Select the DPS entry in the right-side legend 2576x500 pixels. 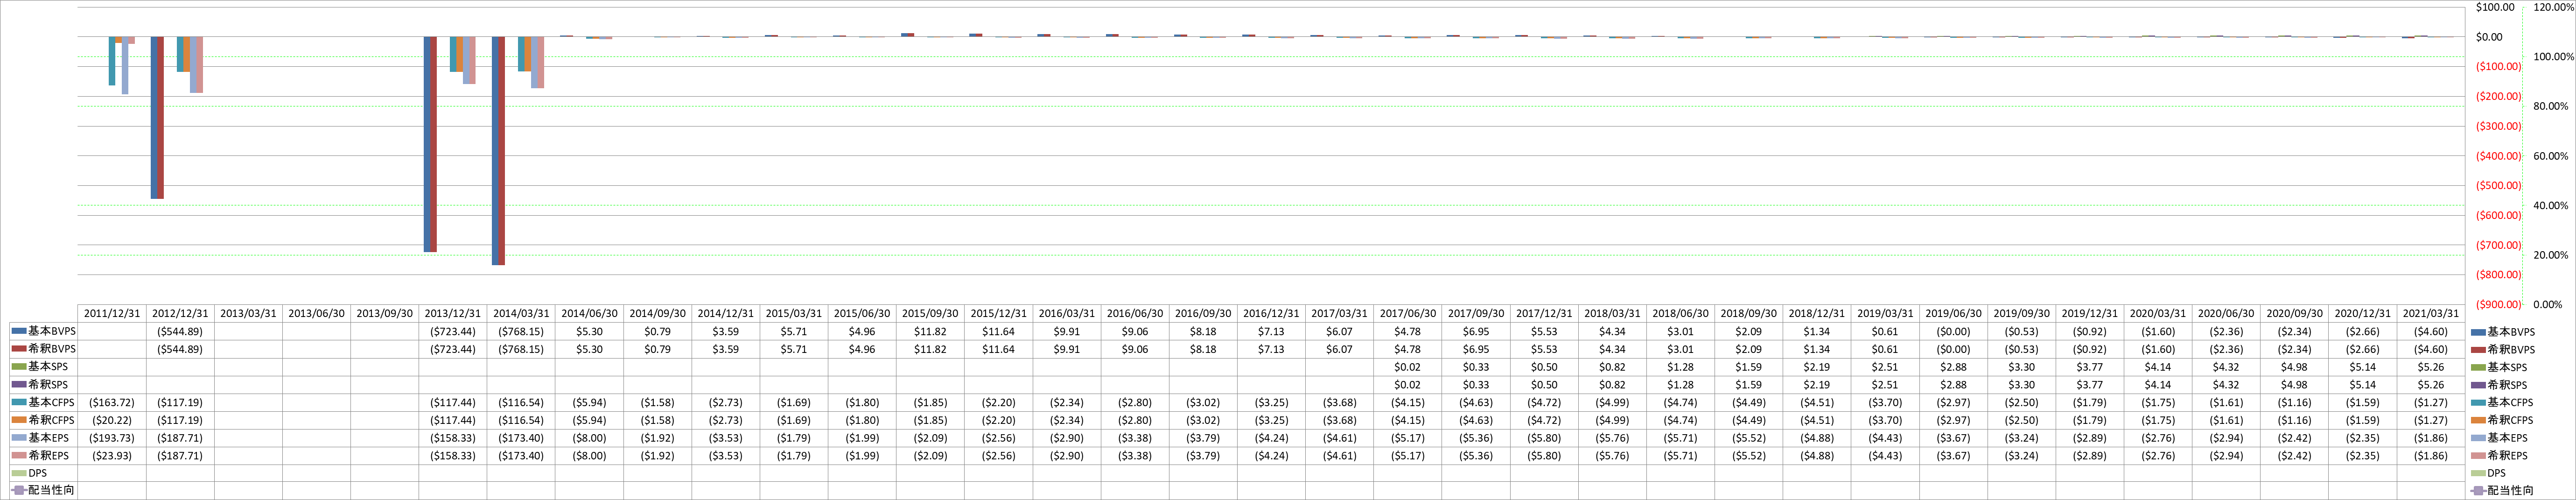coord(2488,473)
